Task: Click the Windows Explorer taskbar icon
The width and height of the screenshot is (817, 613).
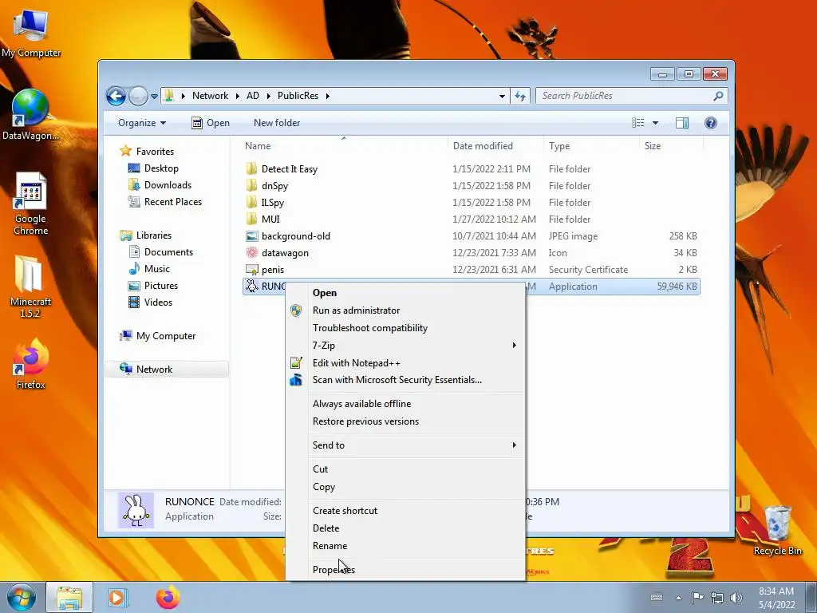Action: click(69, 597)
